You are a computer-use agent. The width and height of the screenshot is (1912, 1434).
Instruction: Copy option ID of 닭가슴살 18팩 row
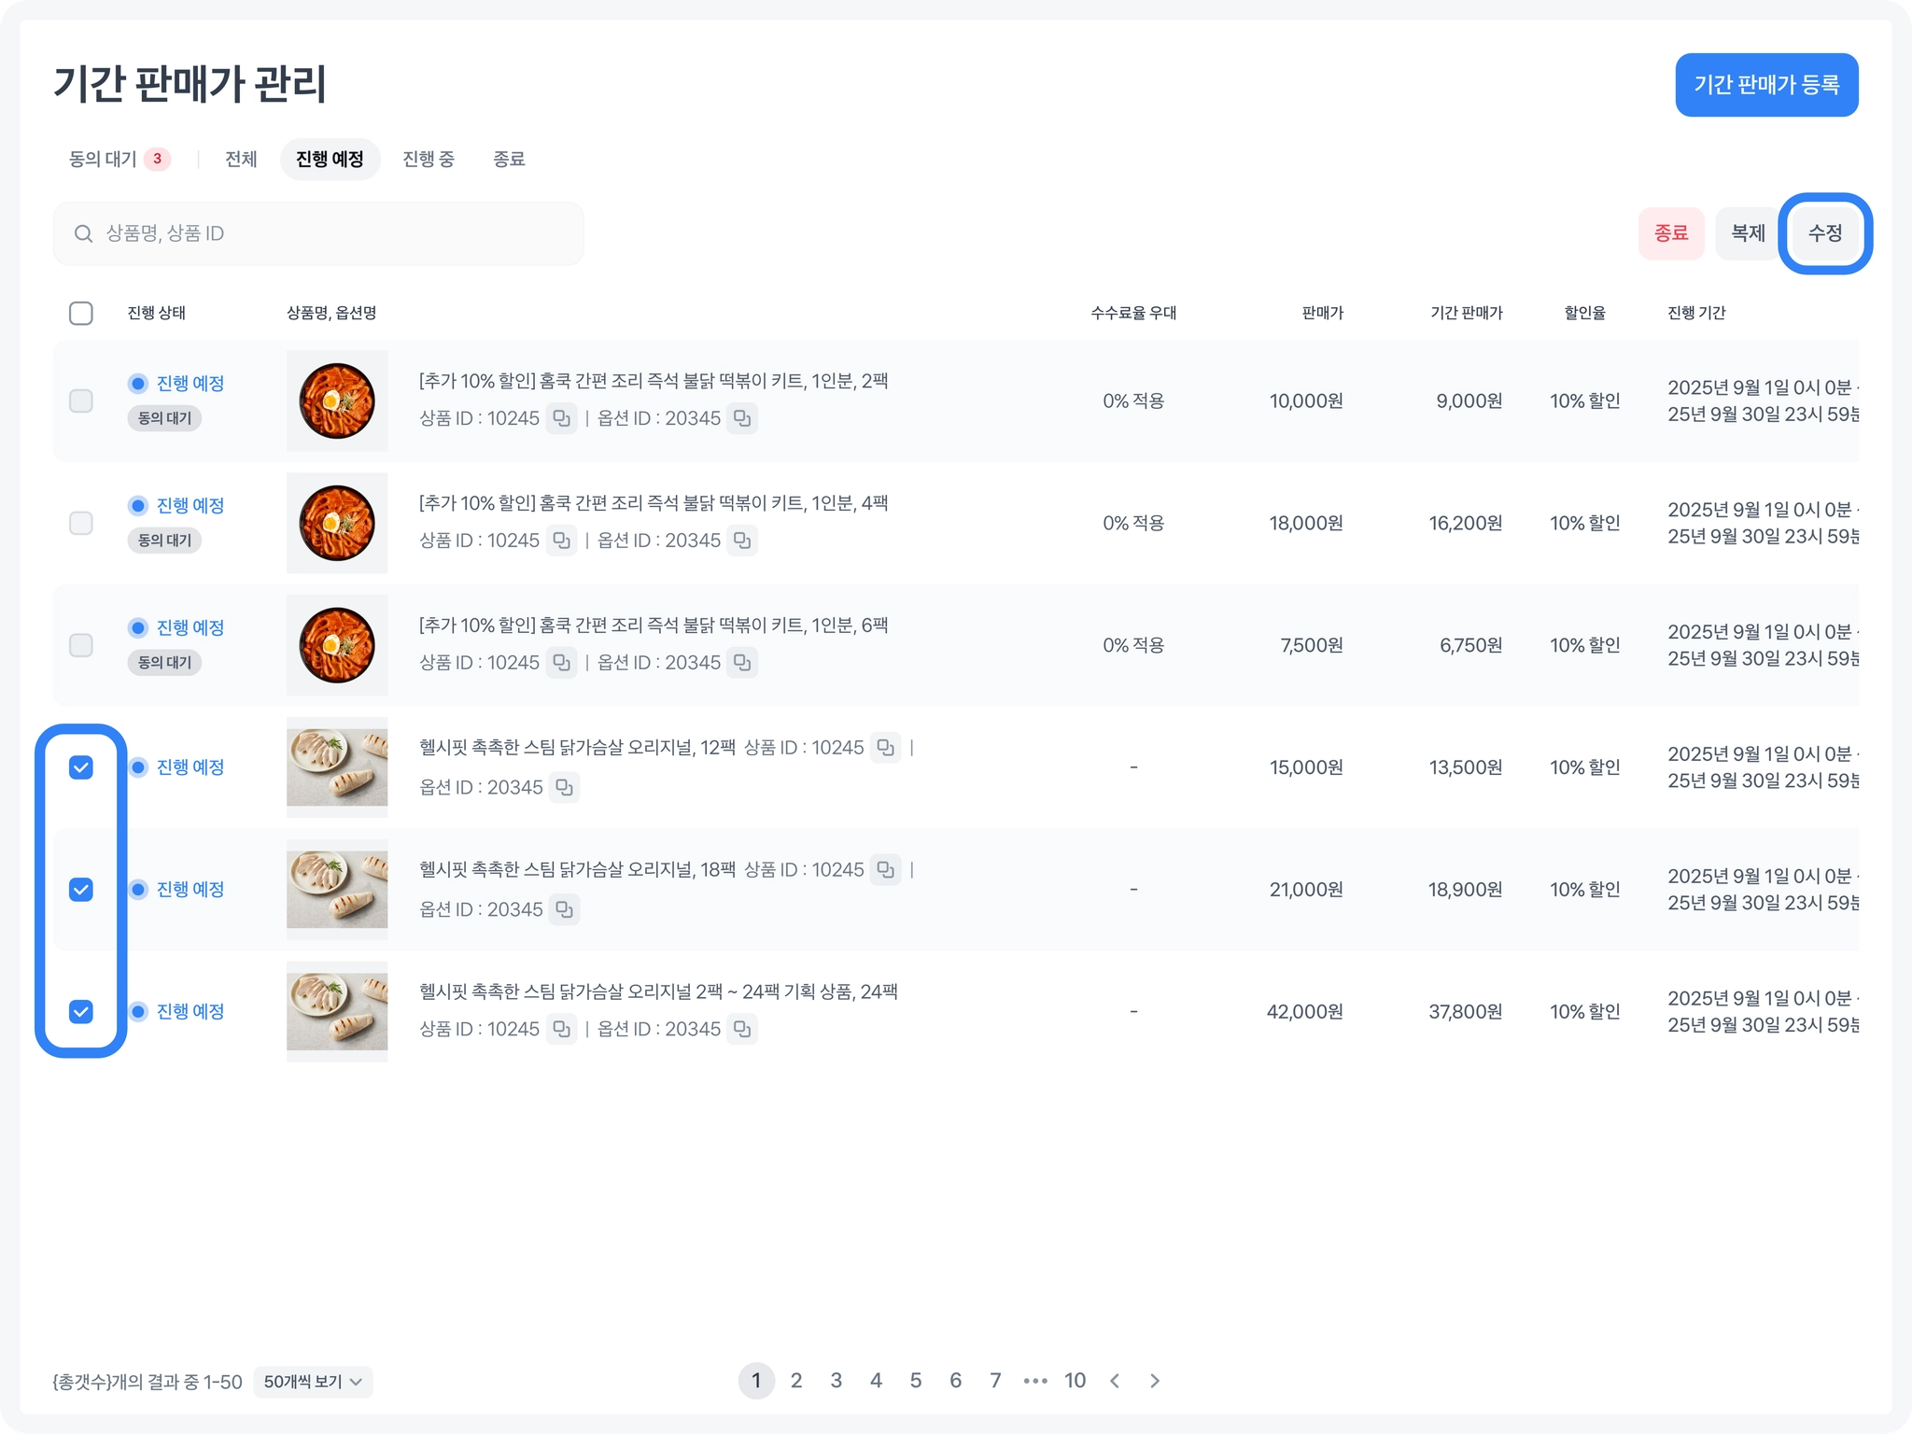(565, 909)
